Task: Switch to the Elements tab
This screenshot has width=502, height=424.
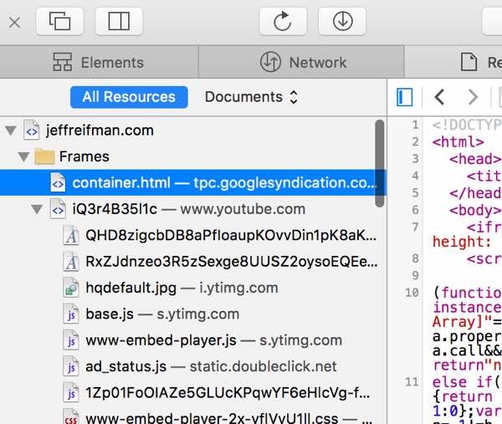Action: click(x=99, y=62)
